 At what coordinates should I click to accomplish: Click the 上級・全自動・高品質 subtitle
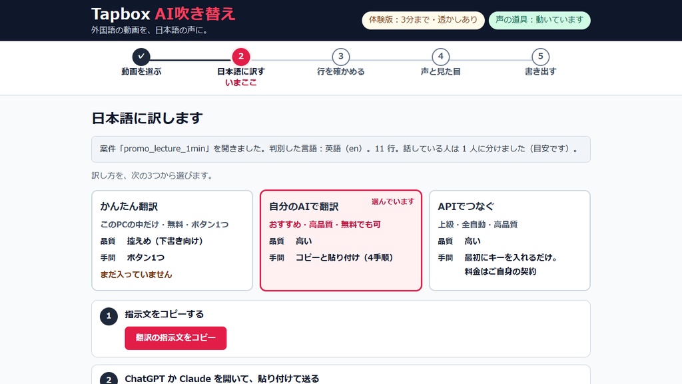[478, 225]
